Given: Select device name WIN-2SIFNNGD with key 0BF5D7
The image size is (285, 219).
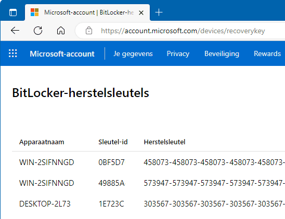Looking at the screenshot, I should click(x=46, y=162).
